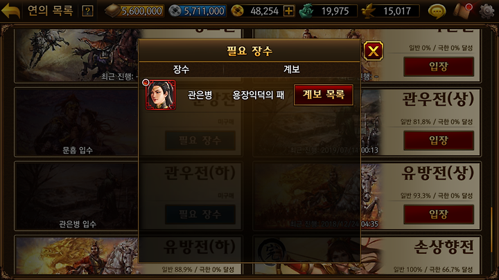
Task: Open the scroll mail icon with red dot
Action: pyautogui.click(x=462, y=11)
